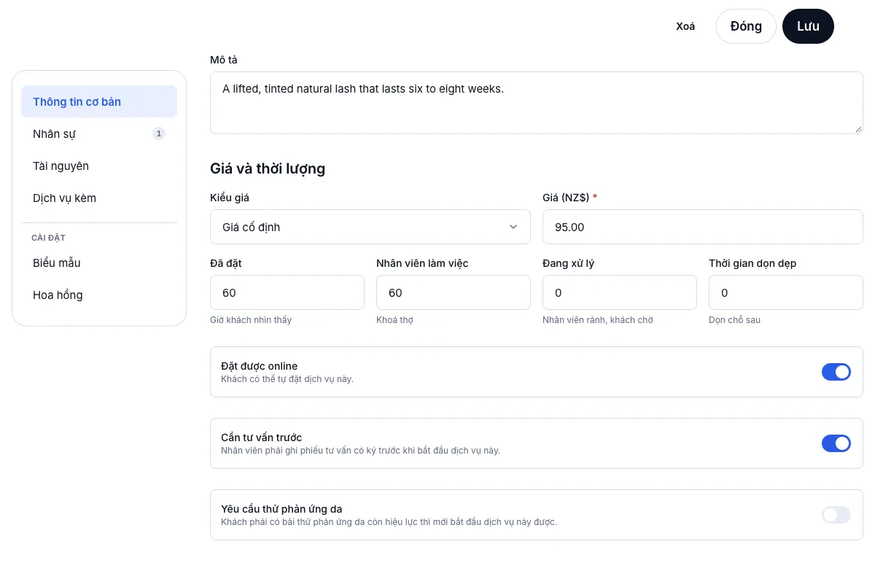This screenshot has height=587, width=875.
Task: Click the Đóng button
Action: 746,26
